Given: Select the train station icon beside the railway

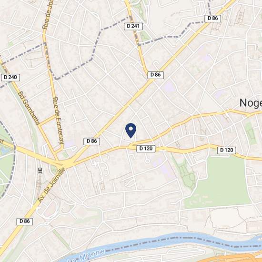Looking at the screenshot, I should point(40,170).
